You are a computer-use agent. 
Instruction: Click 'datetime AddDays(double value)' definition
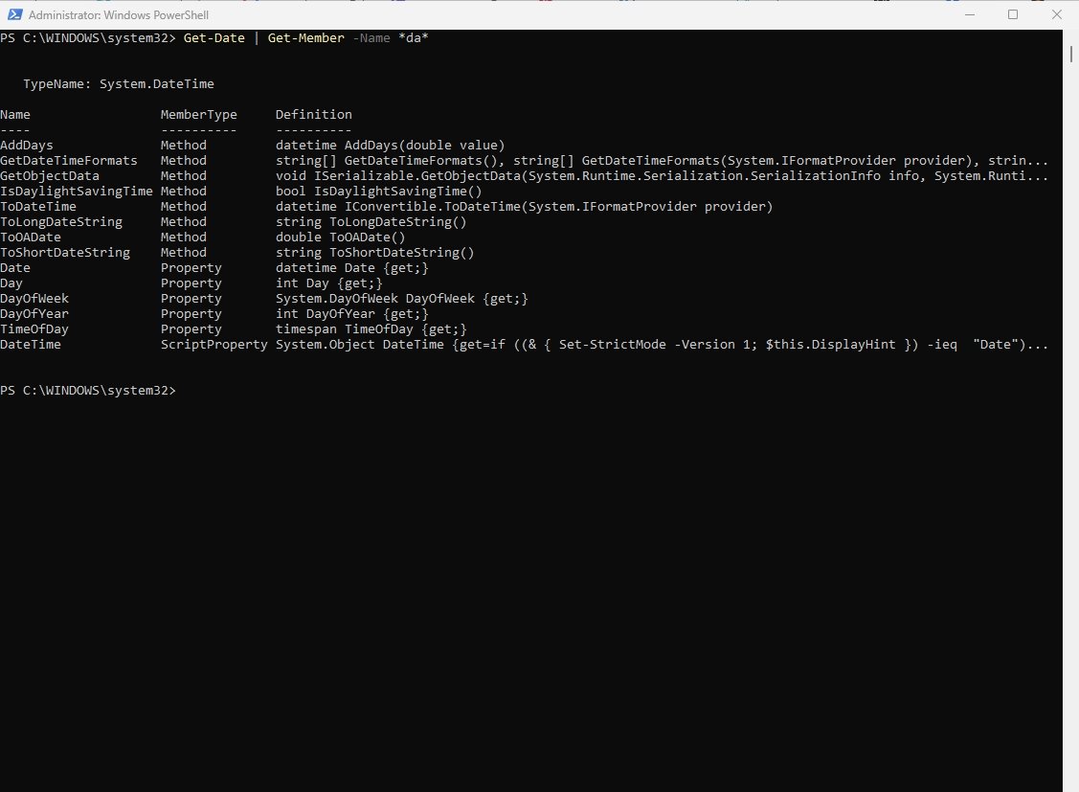tap(391, 146)
